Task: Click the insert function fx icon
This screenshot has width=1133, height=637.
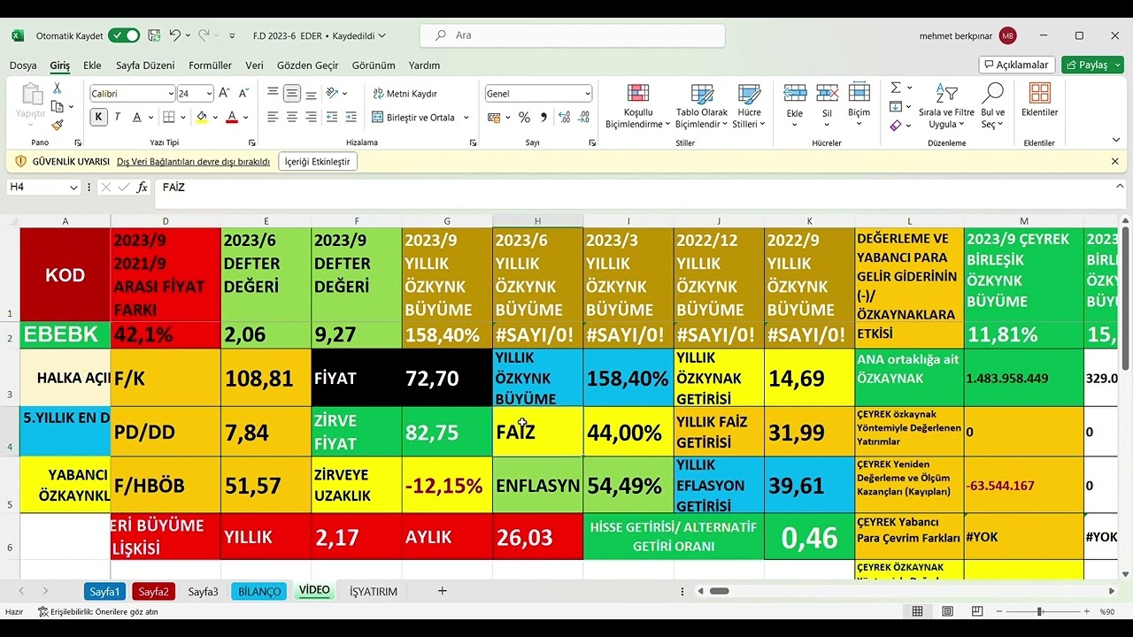Action: click(142, 188)
